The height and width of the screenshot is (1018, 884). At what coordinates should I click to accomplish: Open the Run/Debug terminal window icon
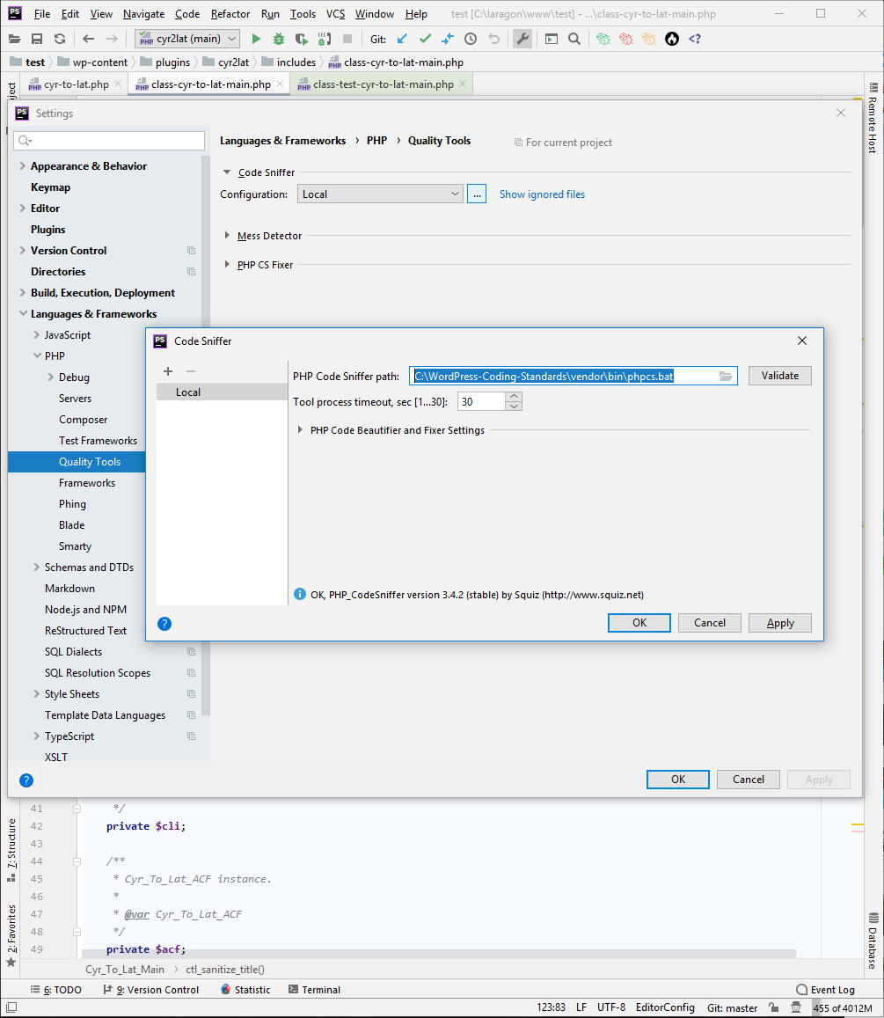pyautogui.click(x=552, y=39)
